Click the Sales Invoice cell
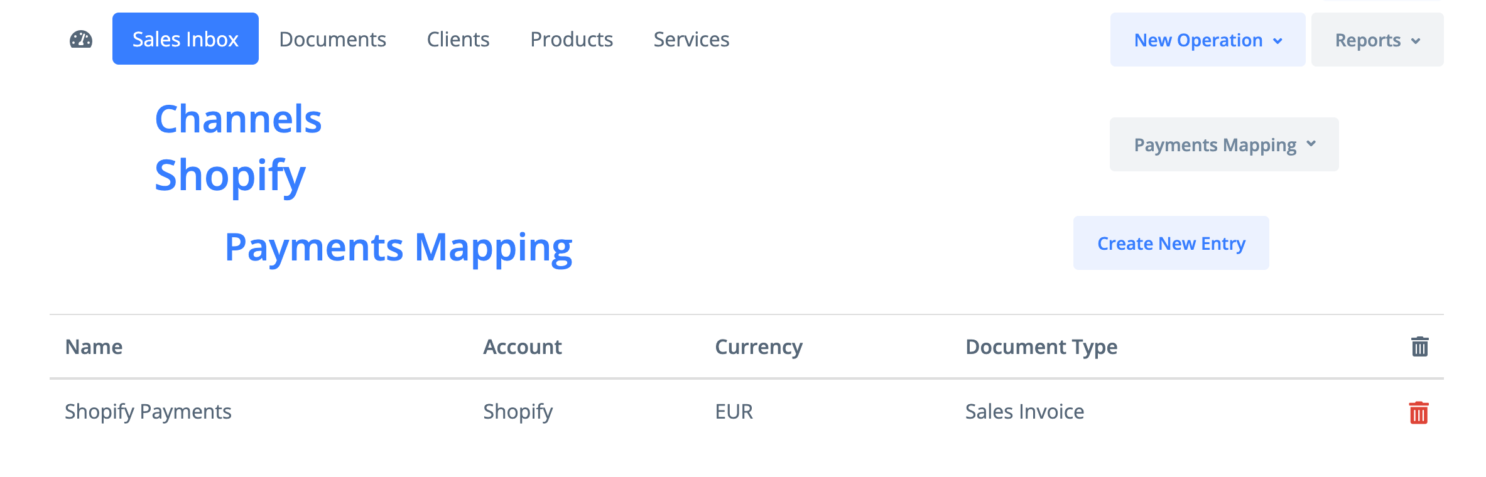This screenshot has width=1486, height=477. click(1024, 412)
